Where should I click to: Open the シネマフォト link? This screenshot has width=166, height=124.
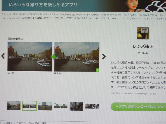(x=105, y=18)
